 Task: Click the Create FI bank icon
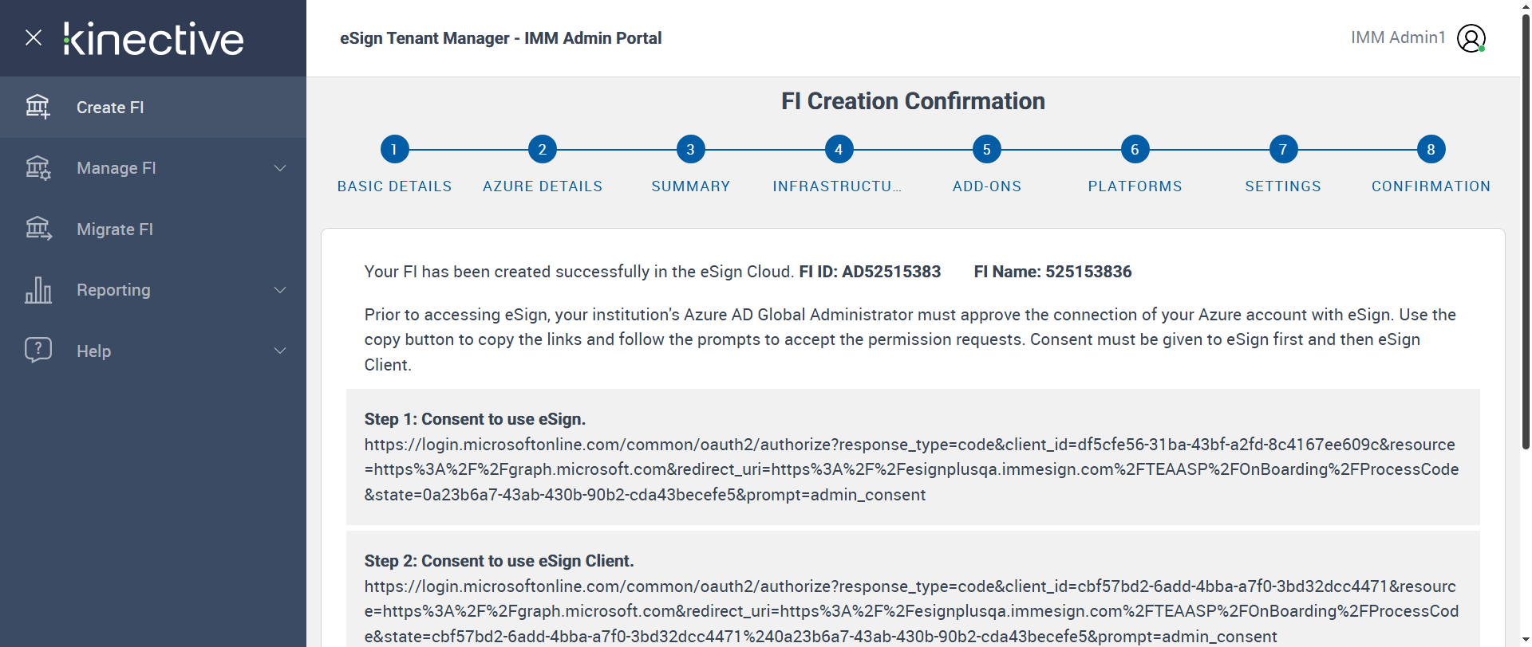click(x=38, y=107)
